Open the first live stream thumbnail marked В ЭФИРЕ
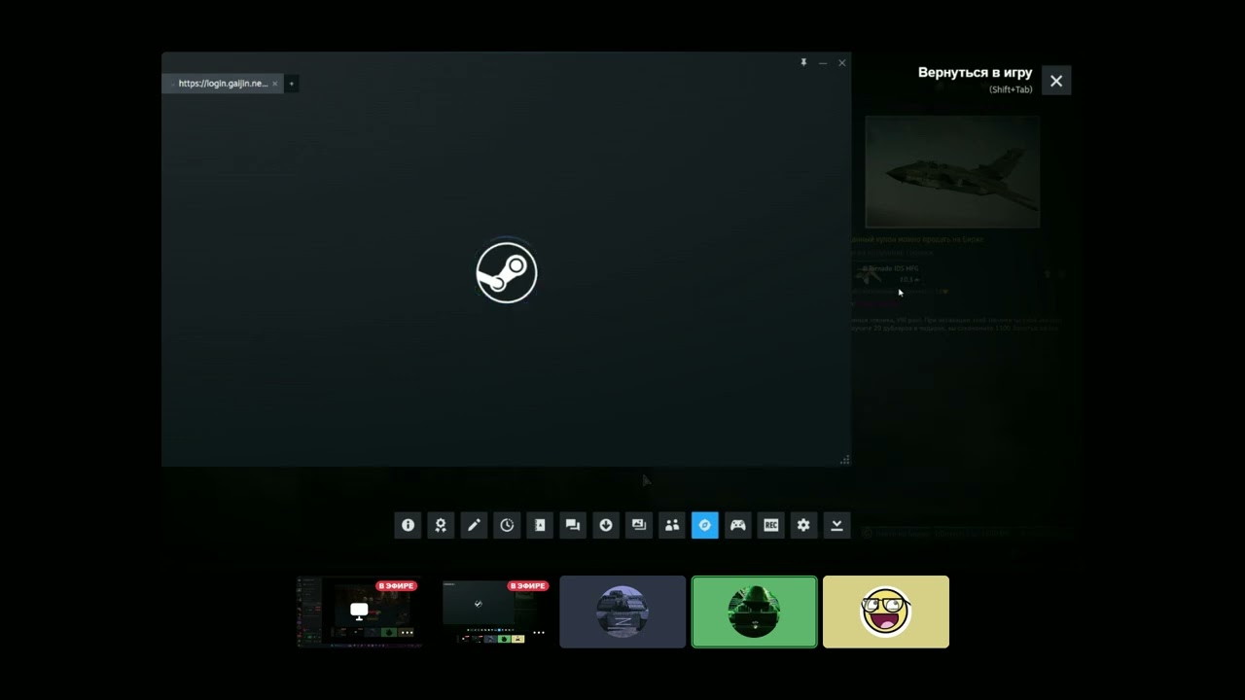This screenshot has height=700, width=1245. pos(360,612)
